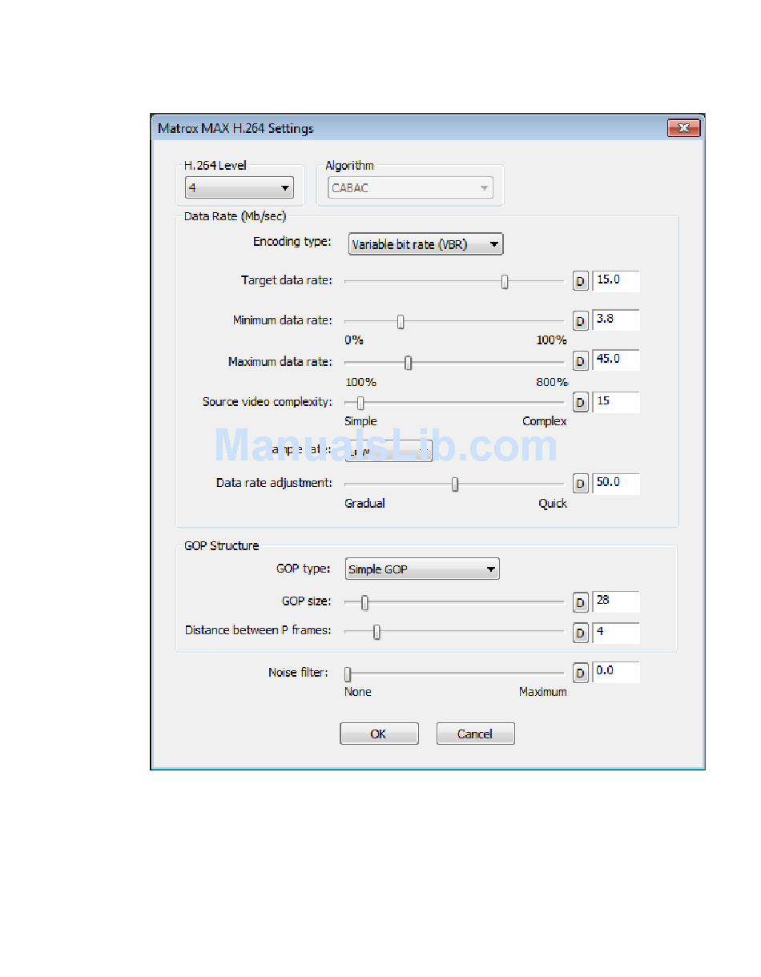761x977 pixels.
Task: Click the D button for Source video complexity
Action: tap(581, 403)
